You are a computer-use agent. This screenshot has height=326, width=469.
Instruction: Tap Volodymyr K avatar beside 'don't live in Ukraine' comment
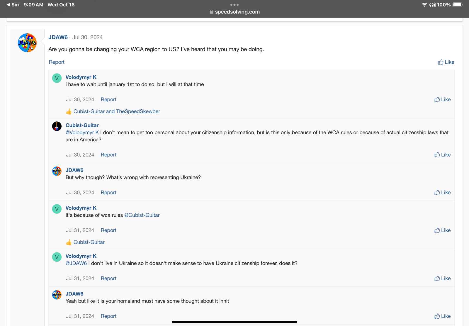coord(57,257)
